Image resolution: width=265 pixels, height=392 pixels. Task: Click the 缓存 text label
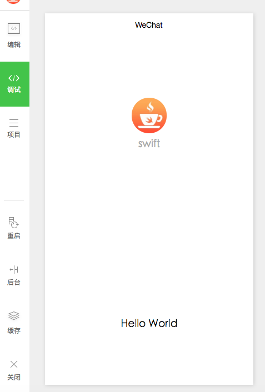[x=14, y=330]
